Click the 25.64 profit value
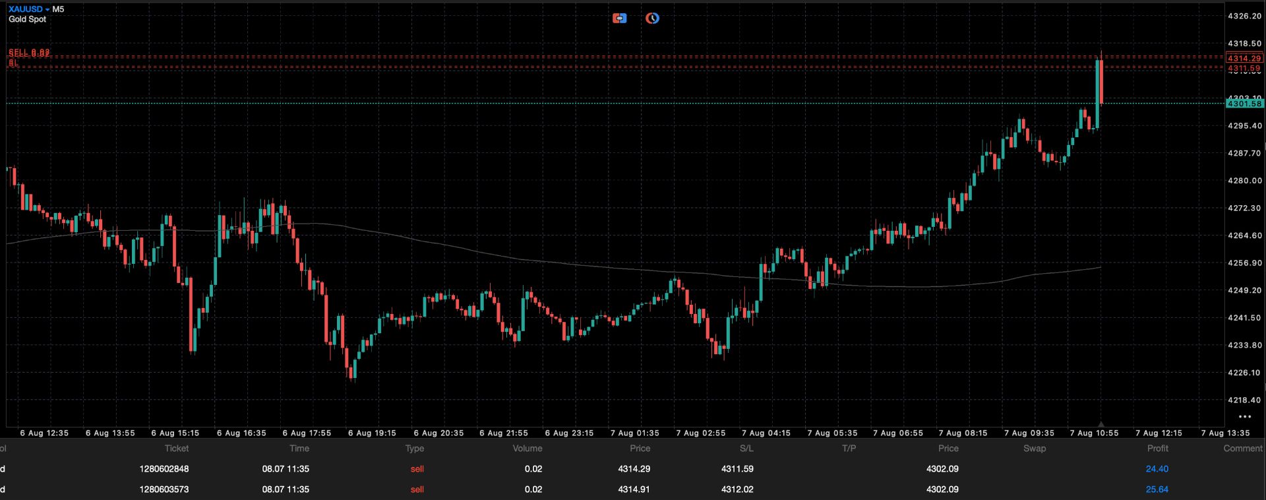This screenshot has height=500, width=1266. (1157, 489)
